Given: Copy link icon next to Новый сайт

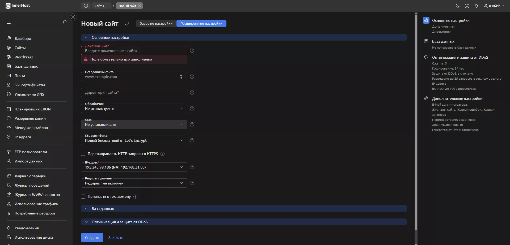Looking at the screenshot, I should [127, 24].
